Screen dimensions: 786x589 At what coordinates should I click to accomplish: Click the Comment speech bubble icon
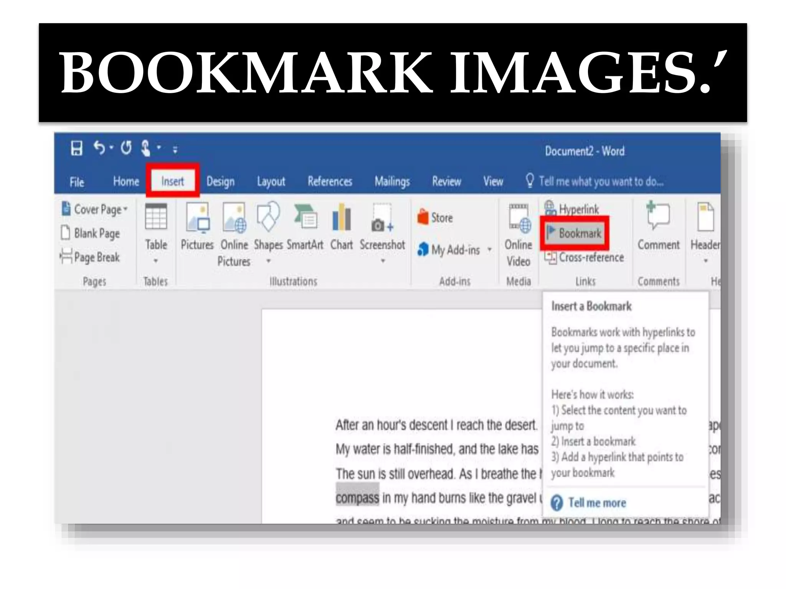pos(658,216)
